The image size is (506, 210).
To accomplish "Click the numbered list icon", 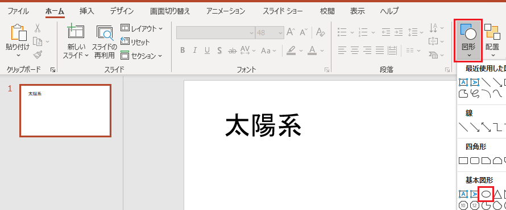I will click(363, 32).
